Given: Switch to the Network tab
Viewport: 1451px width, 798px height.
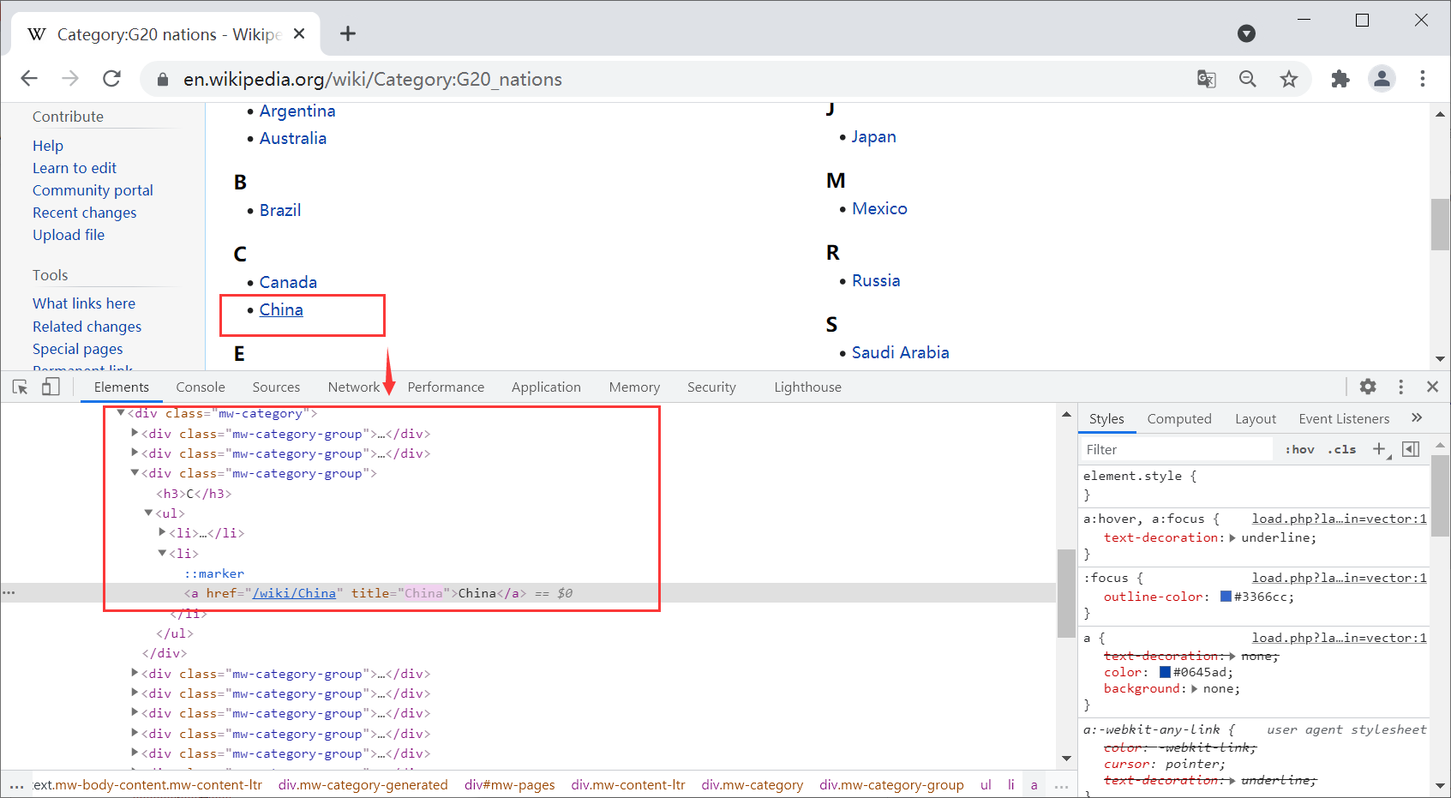Looking at the screenshot, I should click(353, 387).
